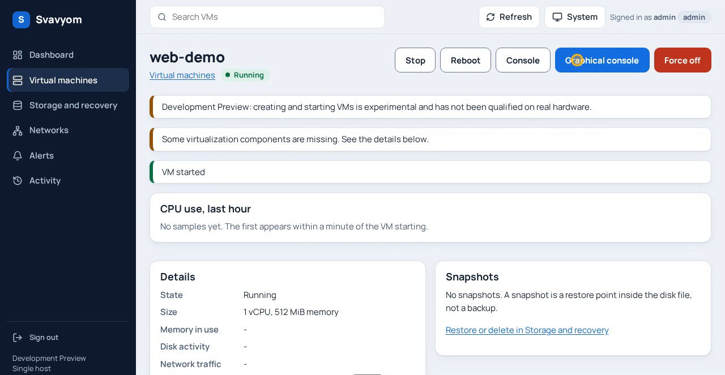Click the magnifier icon in search box
Viewport: 725px width, 375px height.
click(x=162, y=17)
